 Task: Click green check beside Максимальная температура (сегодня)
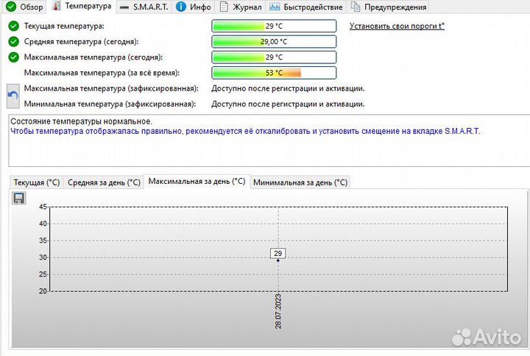tap(13, 57)
